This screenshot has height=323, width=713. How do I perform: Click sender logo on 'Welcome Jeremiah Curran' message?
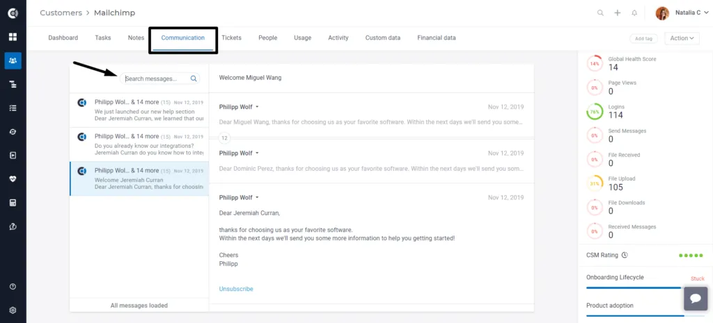82,171
